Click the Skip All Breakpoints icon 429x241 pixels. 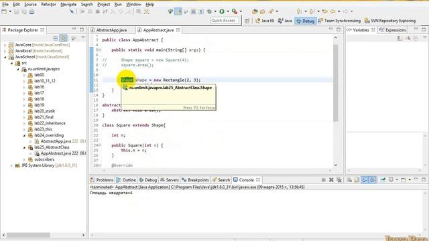click(x=72, y=11)
